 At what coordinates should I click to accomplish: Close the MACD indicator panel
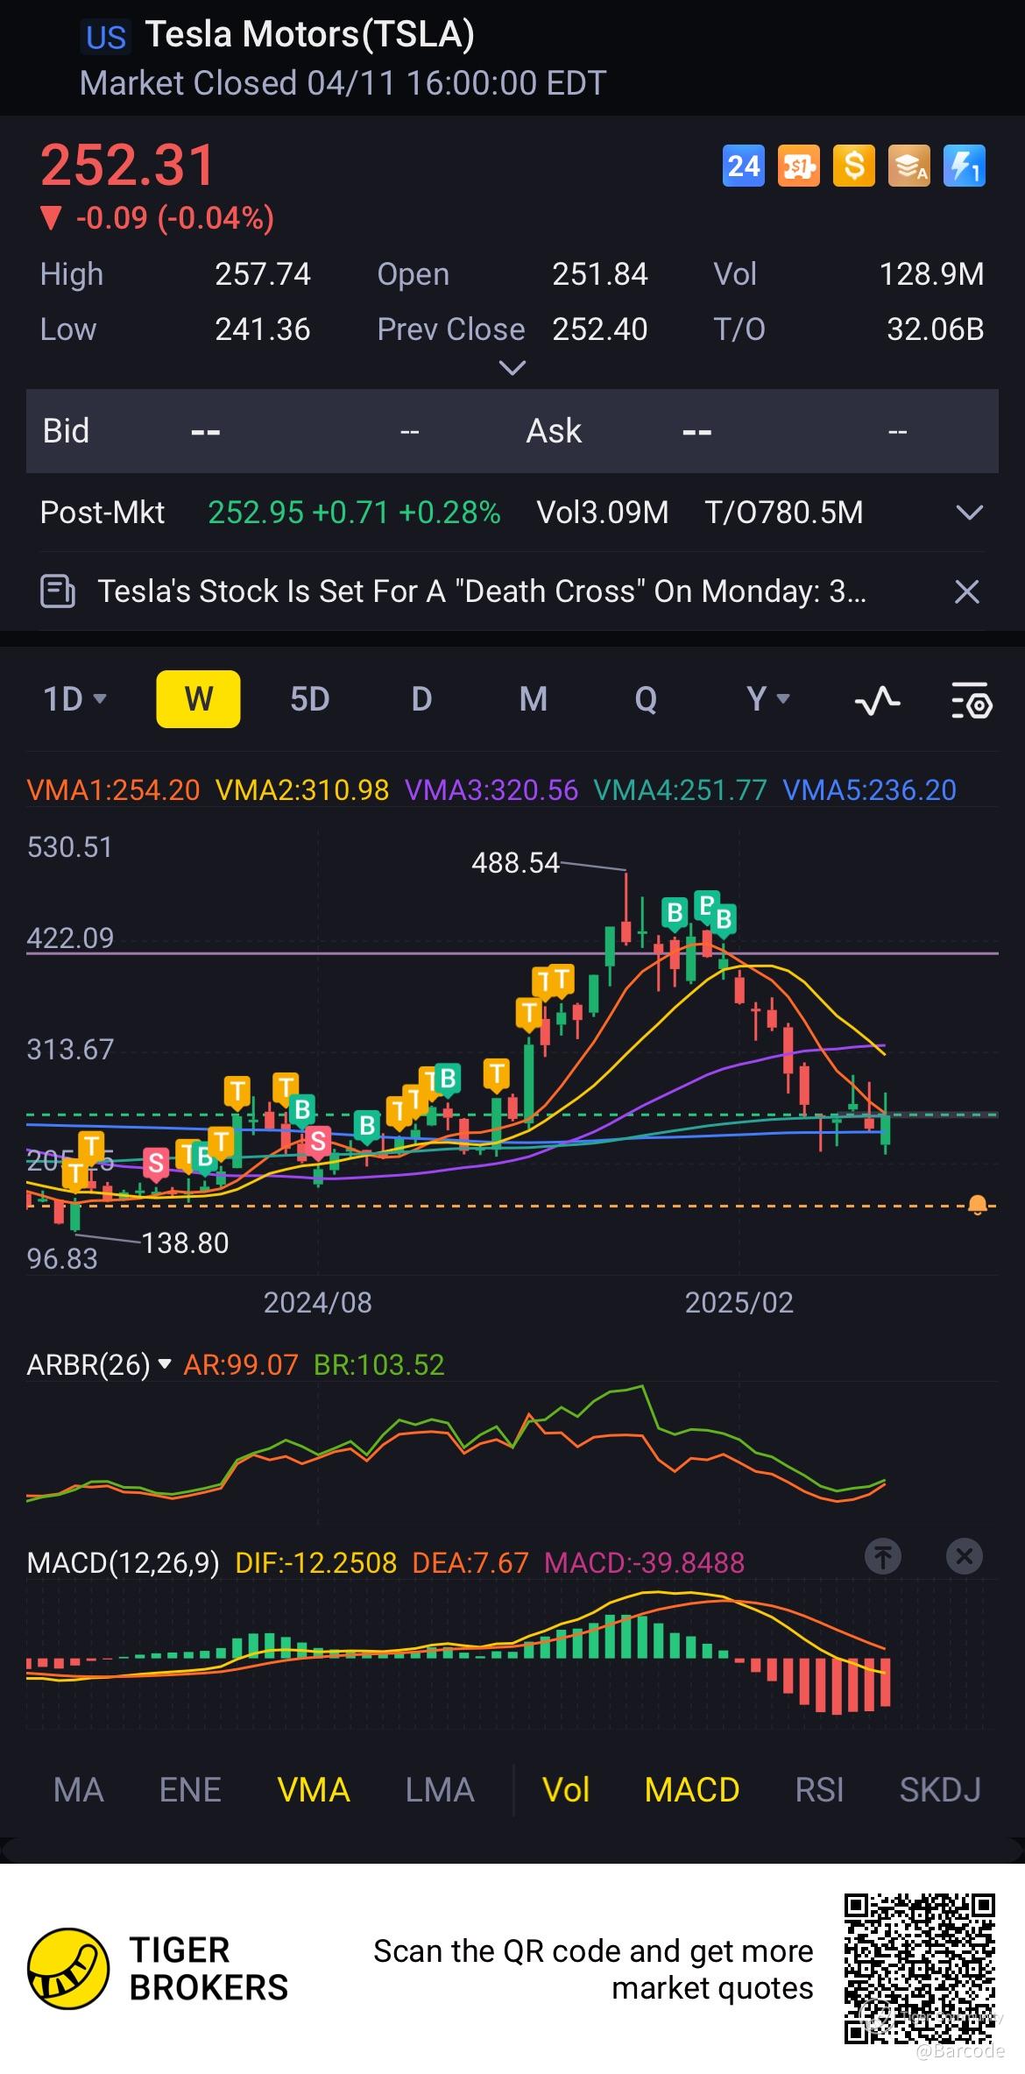tap(965, 1556)
